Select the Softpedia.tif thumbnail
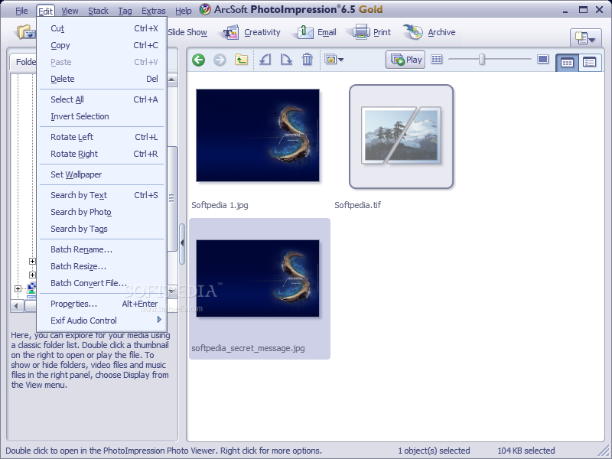The height and width of the screenshot is (459, 612). 401,137
